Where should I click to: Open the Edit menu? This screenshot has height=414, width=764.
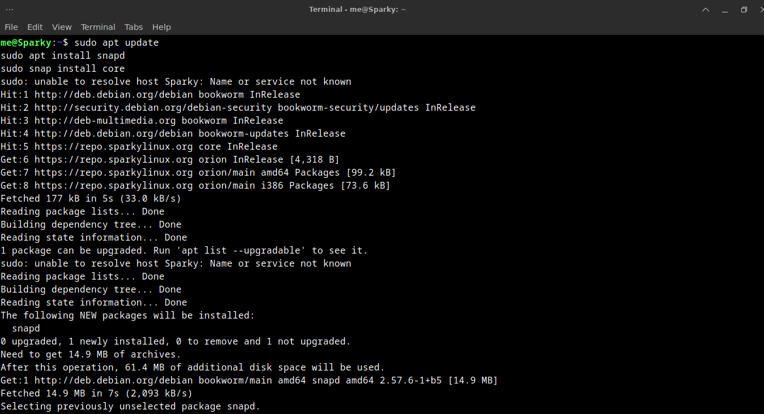(35, 27)
